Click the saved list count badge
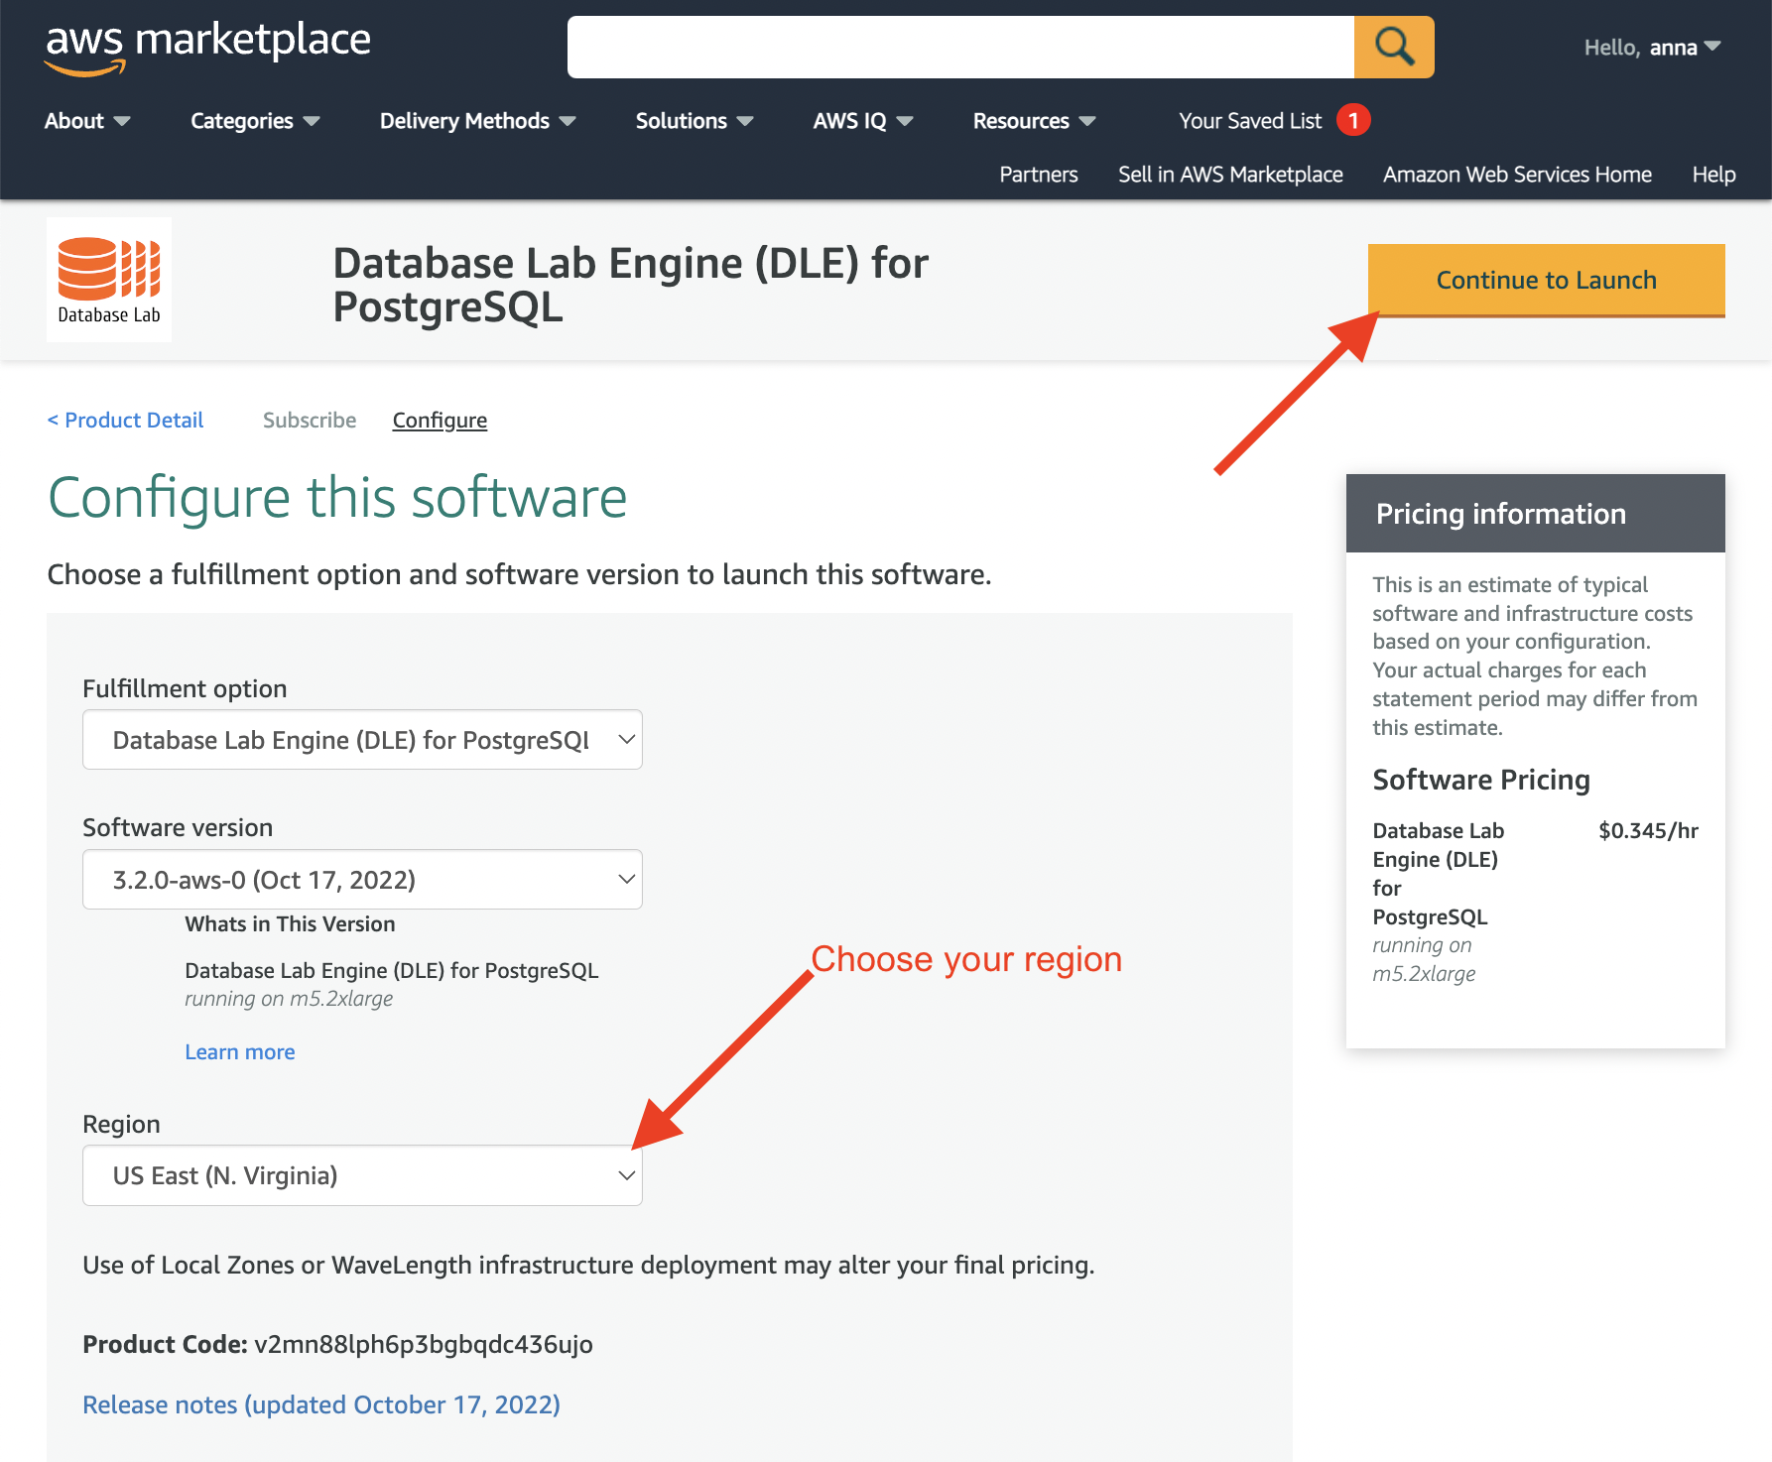 pos(1353,120)
